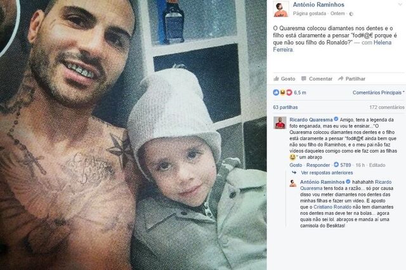This screenshot has width=406, height=270.
Task: Click the globe privacy icon next to Ontem
Action: [x=351, y=14]
